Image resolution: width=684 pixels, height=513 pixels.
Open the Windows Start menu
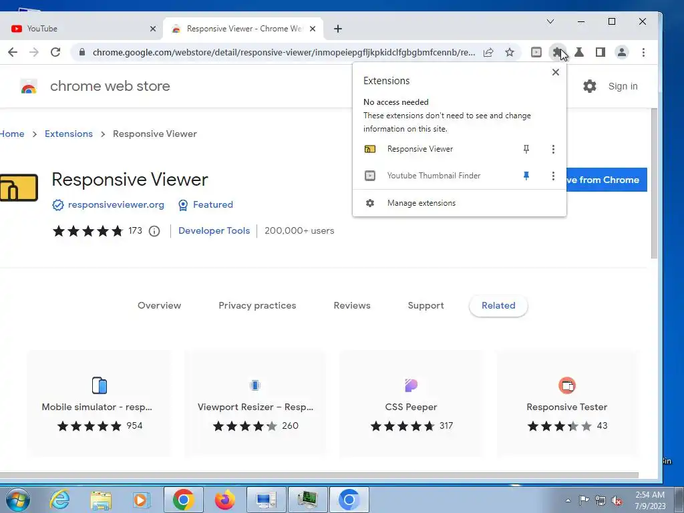[17, 500]
